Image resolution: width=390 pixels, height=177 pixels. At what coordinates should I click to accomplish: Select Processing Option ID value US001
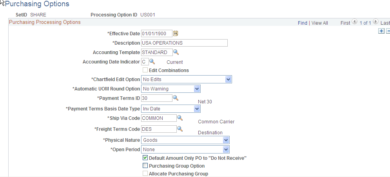148,14
